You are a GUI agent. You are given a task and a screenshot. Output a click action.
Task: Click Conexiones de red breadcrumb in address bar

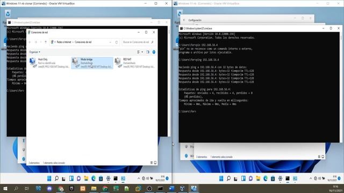point(83,42)
